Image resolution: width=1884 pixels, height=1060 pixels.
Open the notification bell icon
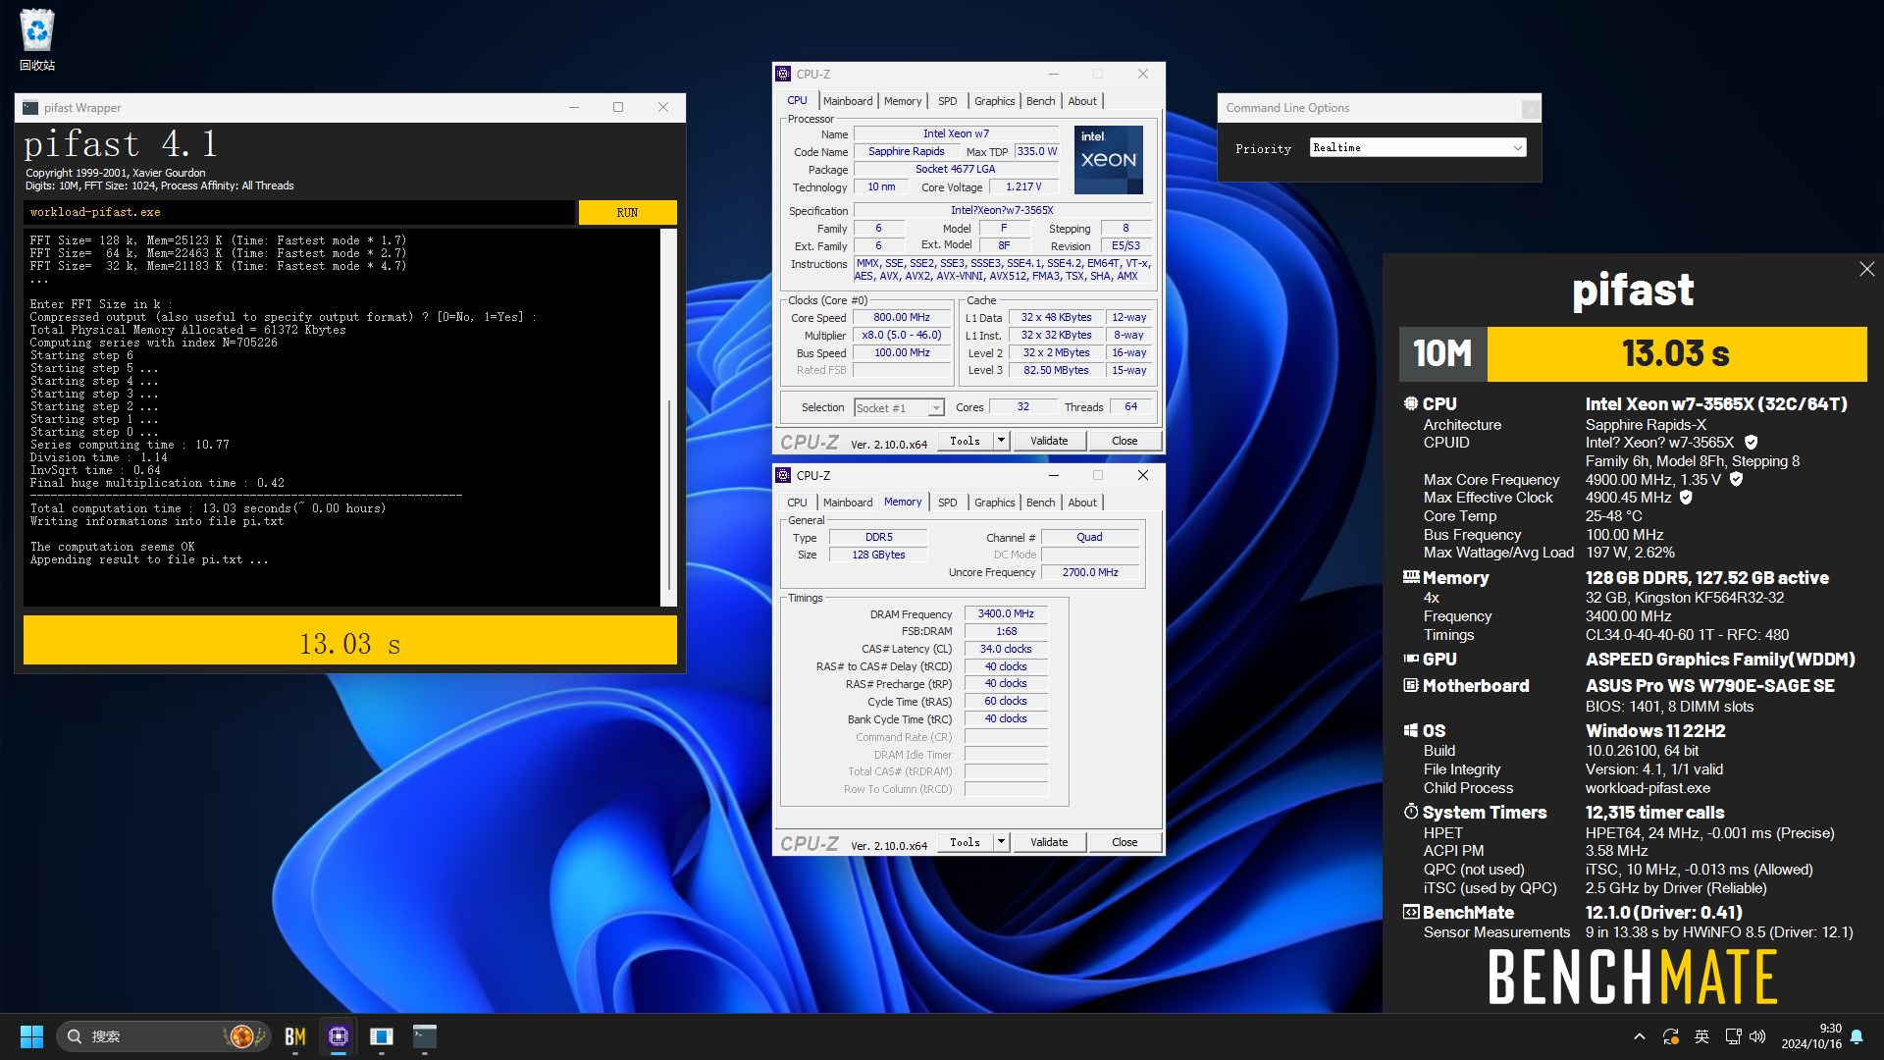(x=1857, y=1036)
